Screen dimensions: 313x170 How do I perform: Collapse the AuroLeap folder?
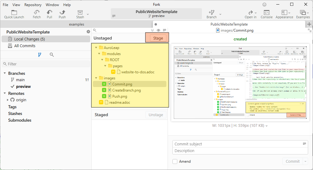click(x=97, y=48)
